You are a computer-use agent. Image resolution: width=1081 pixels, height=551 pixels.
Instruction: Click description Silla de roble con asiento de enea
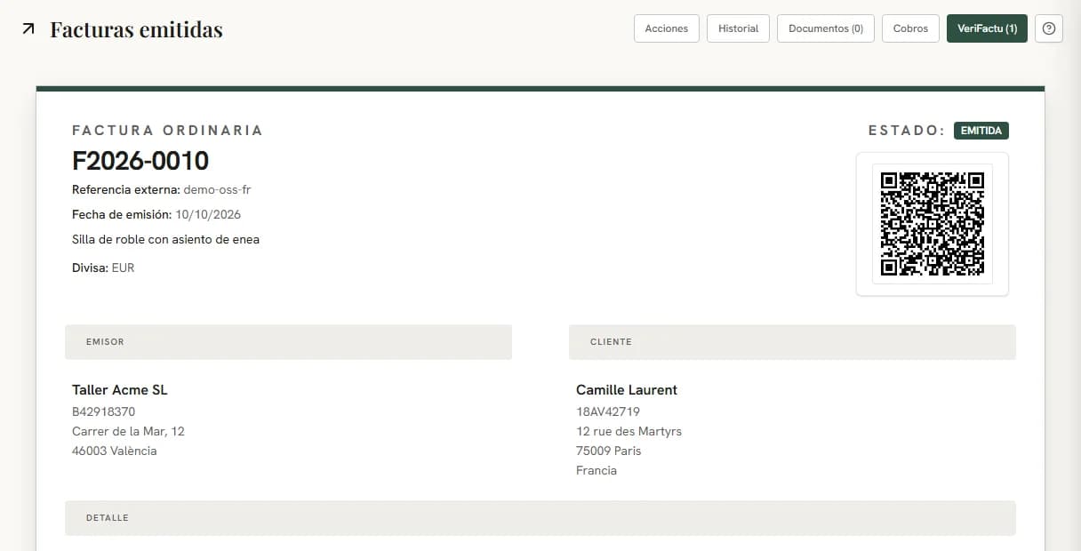165,239
